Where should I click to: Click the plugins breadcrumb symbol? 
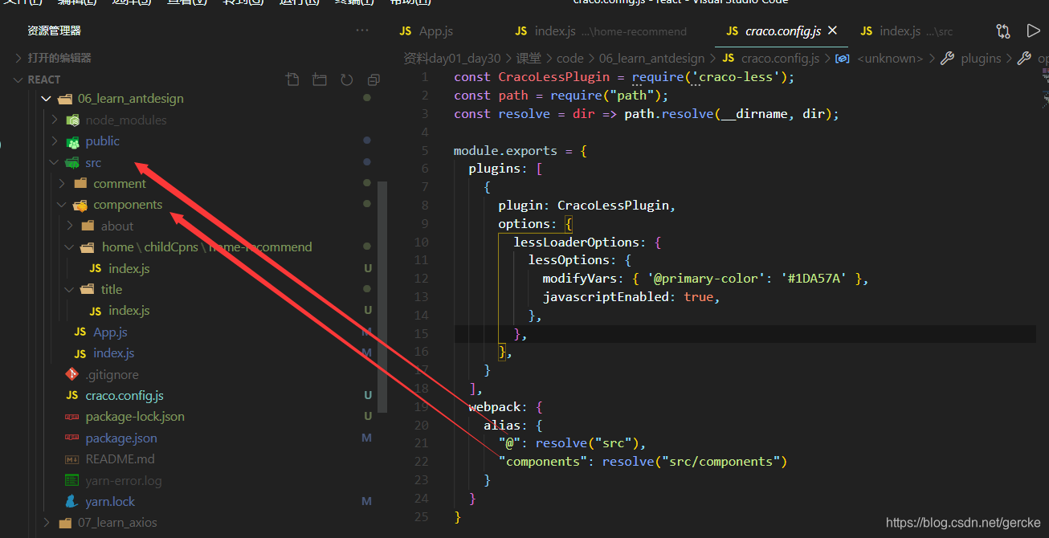tap(981, 58)
